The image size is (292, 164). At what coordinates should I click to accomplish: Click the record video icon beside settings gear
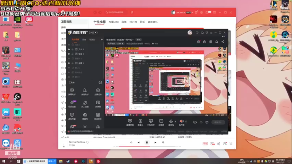[195, 122]
